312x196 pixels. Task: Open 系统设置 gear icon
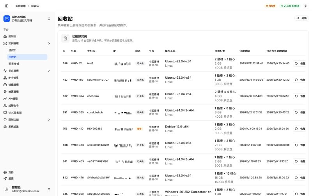(5, 127)
